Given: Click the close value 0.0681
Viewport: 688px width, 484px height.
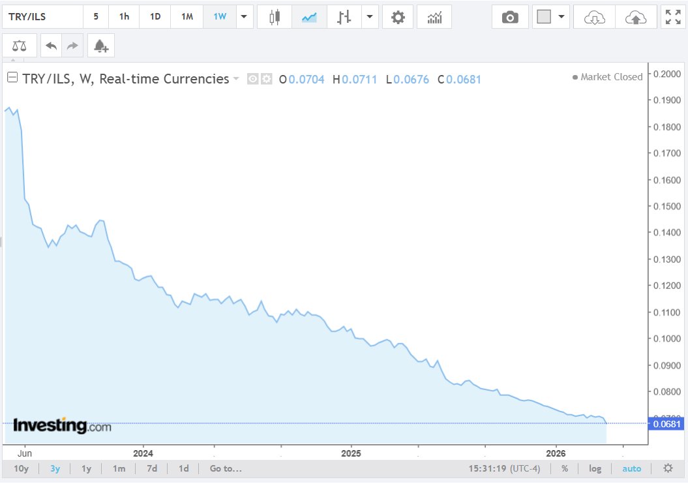Looking at the screenshot, I should coord(464,80).
